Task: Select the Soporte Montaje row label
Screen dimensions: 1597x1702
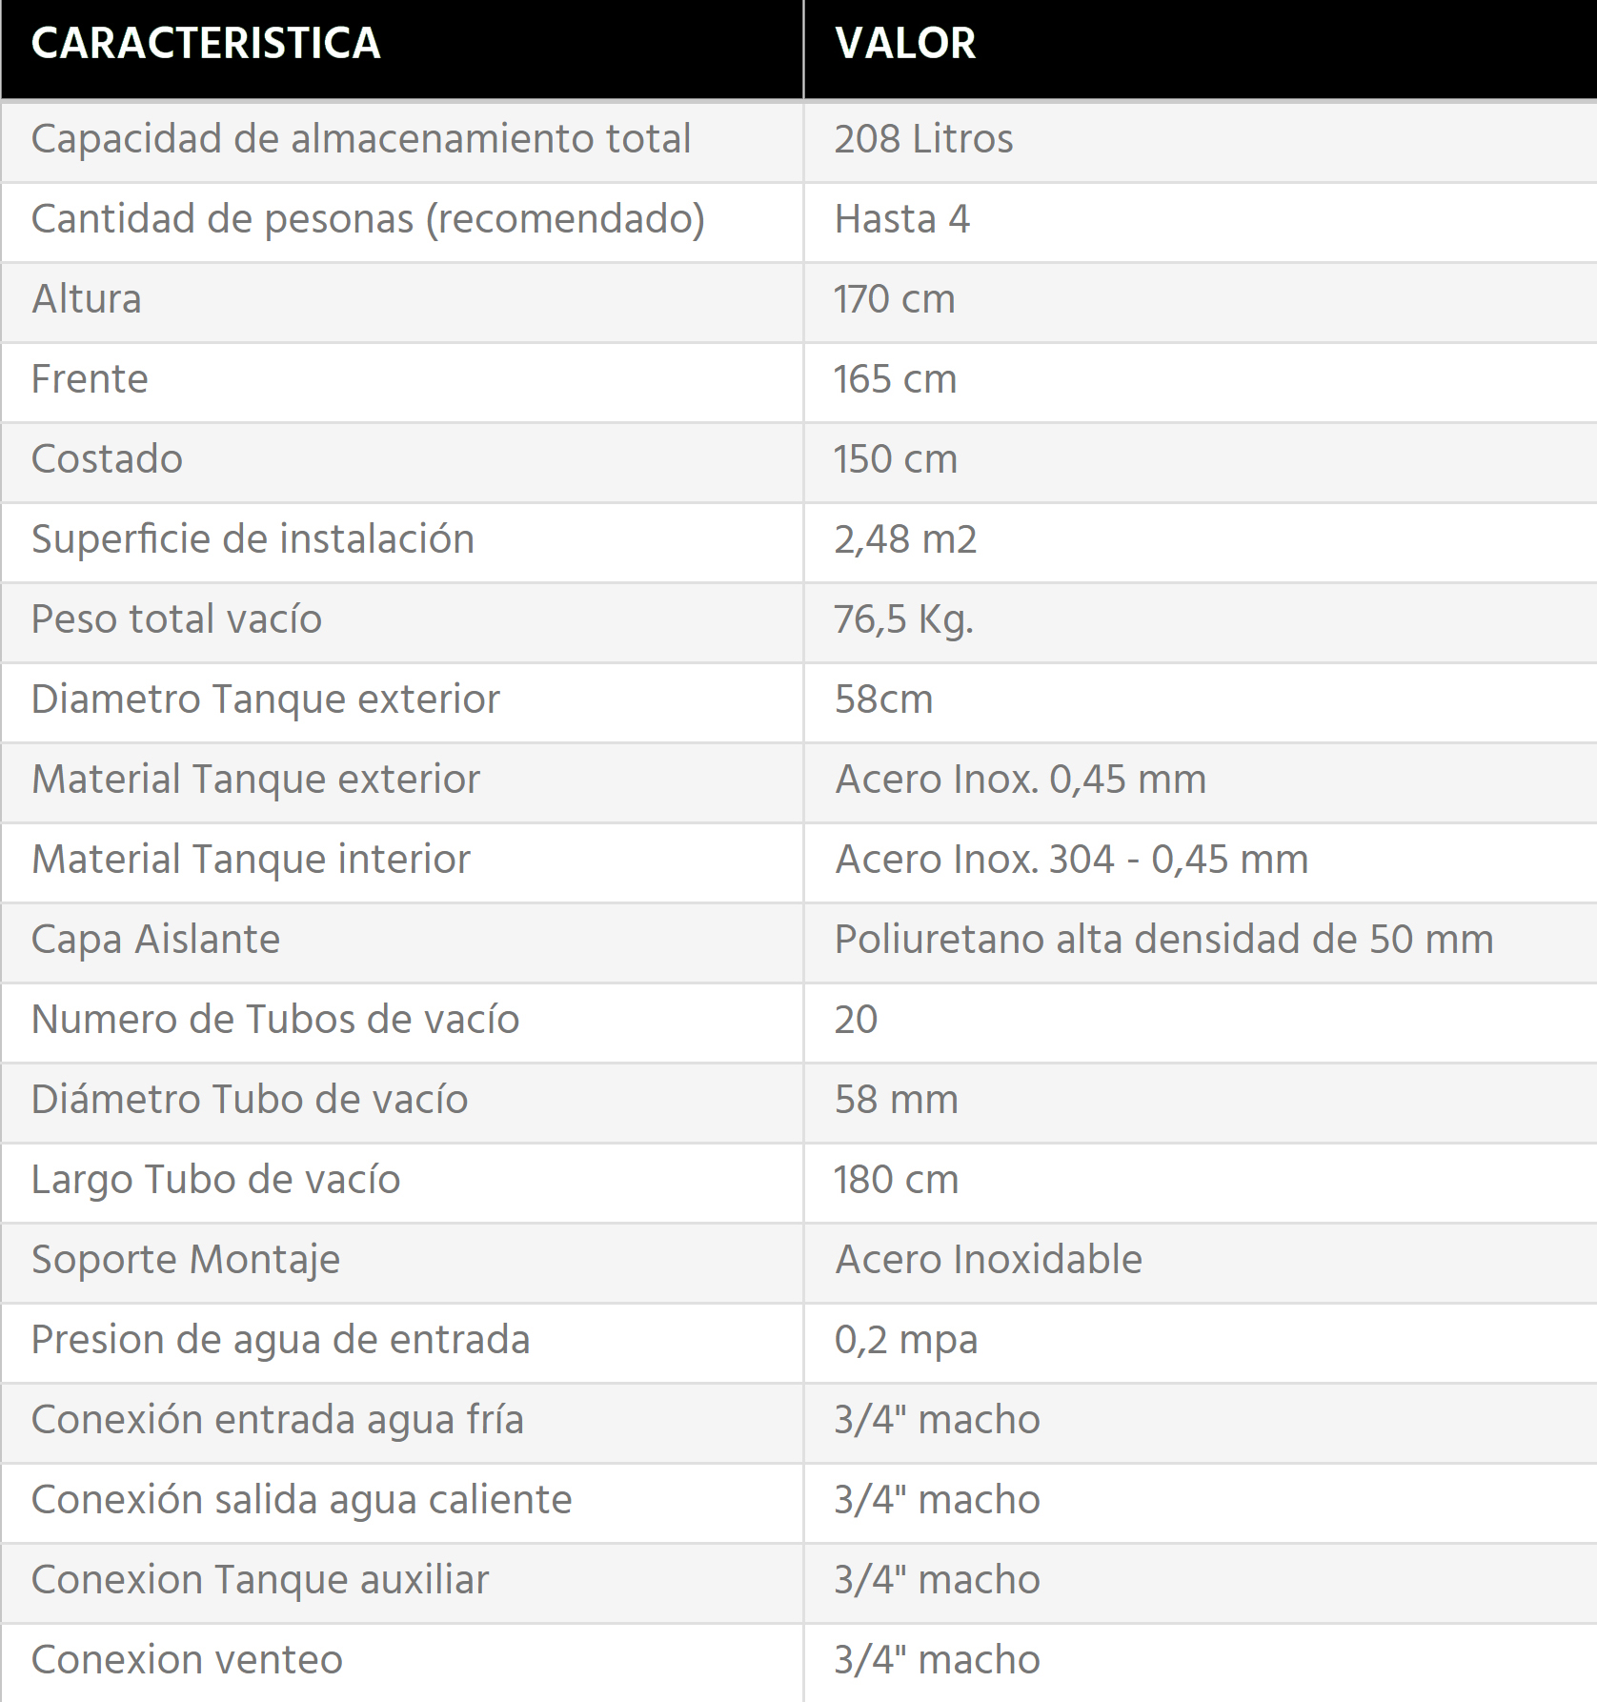Action: tap(186, 1261)
